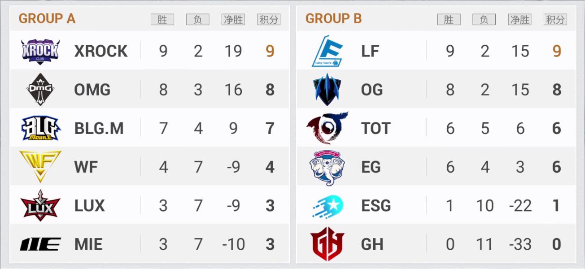Open the OG team logo
585x269 pixels.
pyautogui.click(x=327, y=90)
